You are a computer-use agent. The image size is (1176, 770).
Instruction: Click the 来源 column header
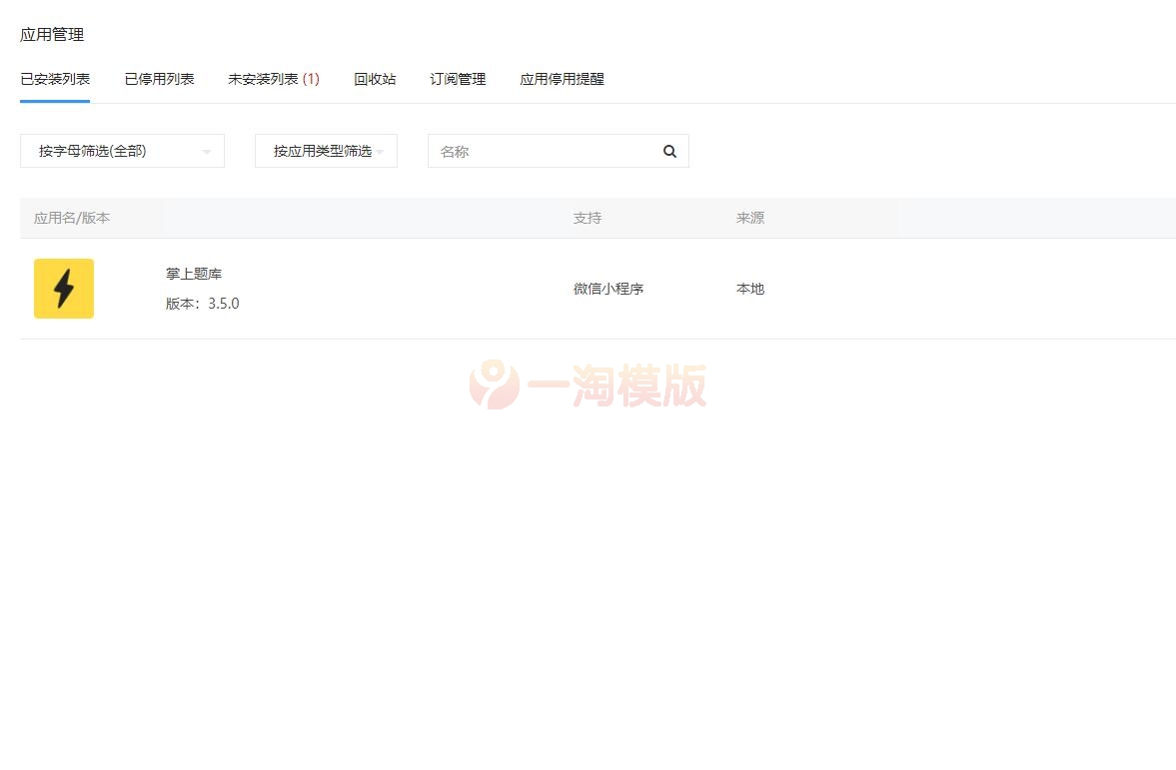[750, 218]
